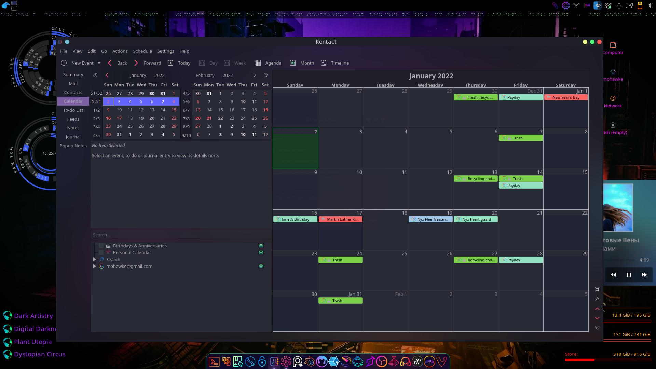
Task: Open the Schedule menu
Action: [x=142, y=51]
